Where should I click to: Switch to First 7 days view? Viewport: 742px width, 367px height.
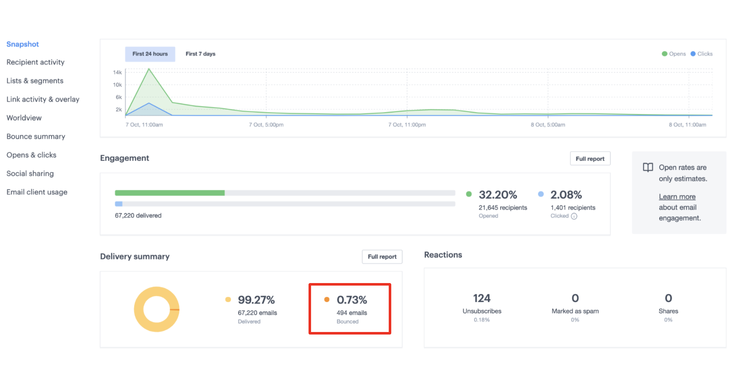coord(200,54)
